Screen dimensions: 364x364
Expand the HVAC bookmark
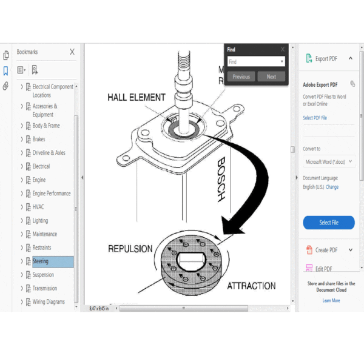pos(22,207)
